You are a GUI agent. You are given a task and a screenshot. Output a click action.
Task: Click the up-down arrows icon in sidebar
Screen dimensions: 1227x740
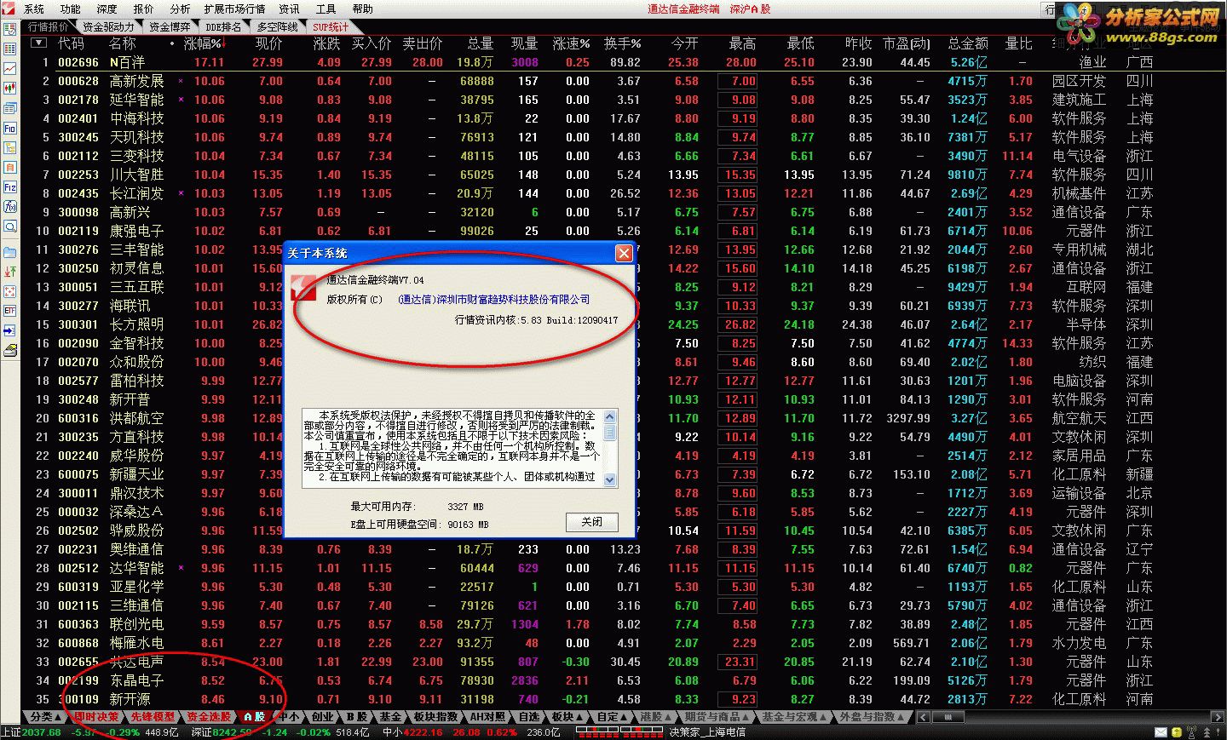tap(9, 272)
